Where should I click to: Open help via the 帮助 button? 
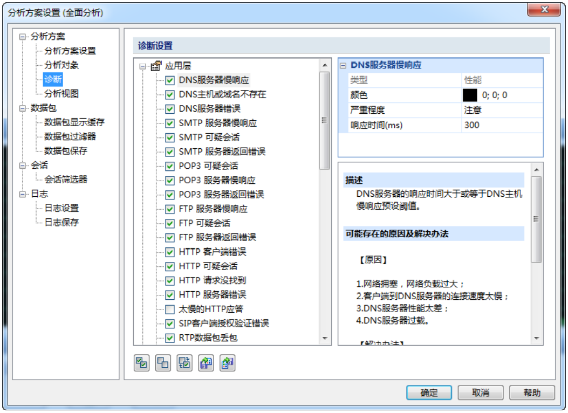point(532,393)
